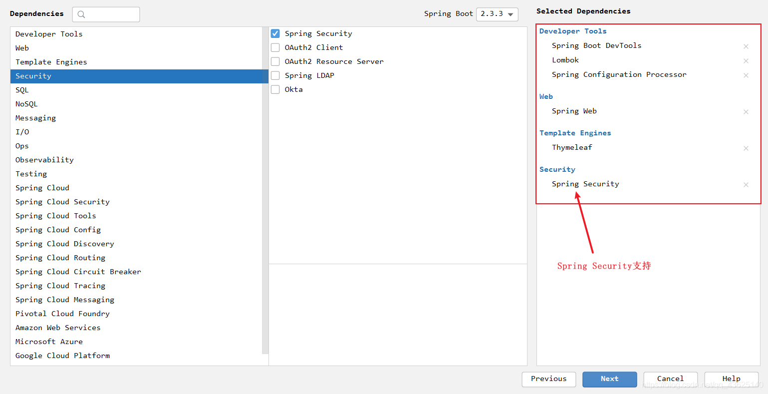768x394 pixels.
Task: Uncheck the Spring Security checkbox
Action: tap(275, 33)
